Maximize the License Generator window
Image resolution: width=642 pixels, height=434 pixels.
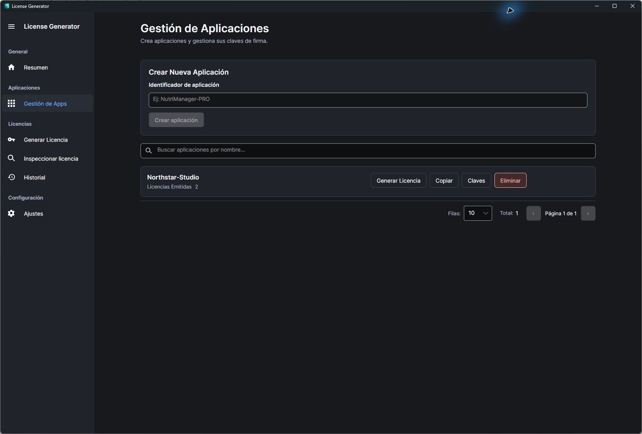(615, 6)
